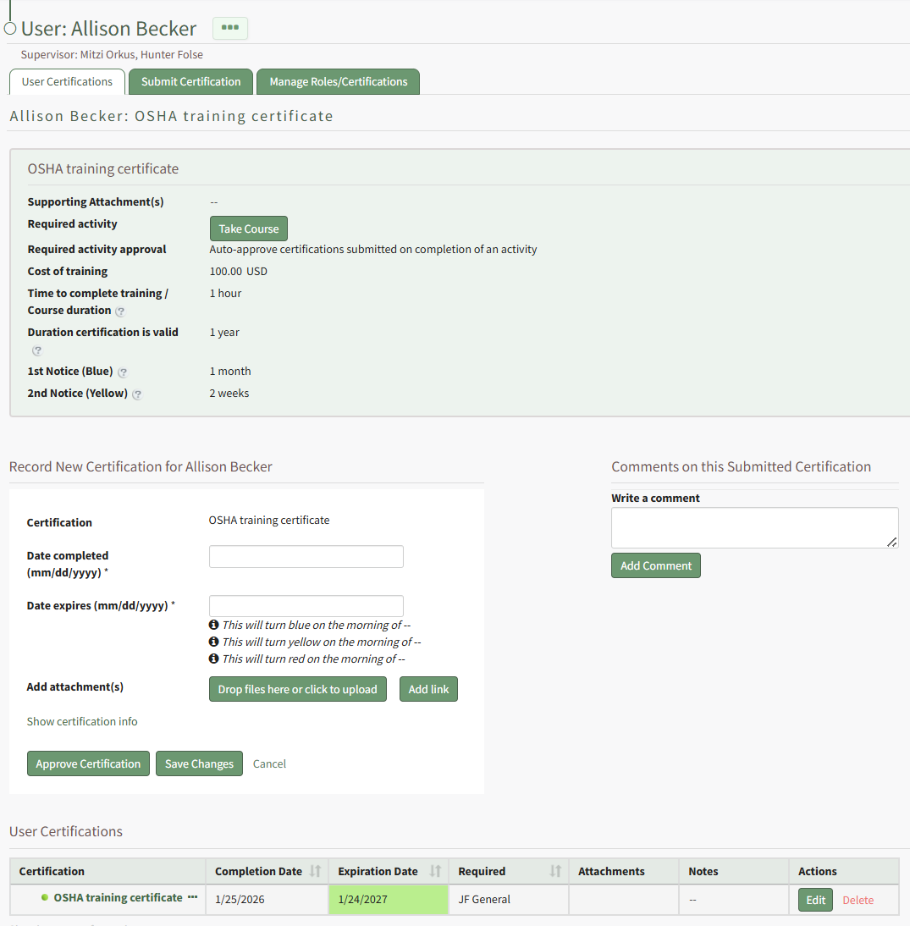Viewport: 910px width, 926px height.
Task: Sort table by Required column
Action: coord(555,871)
